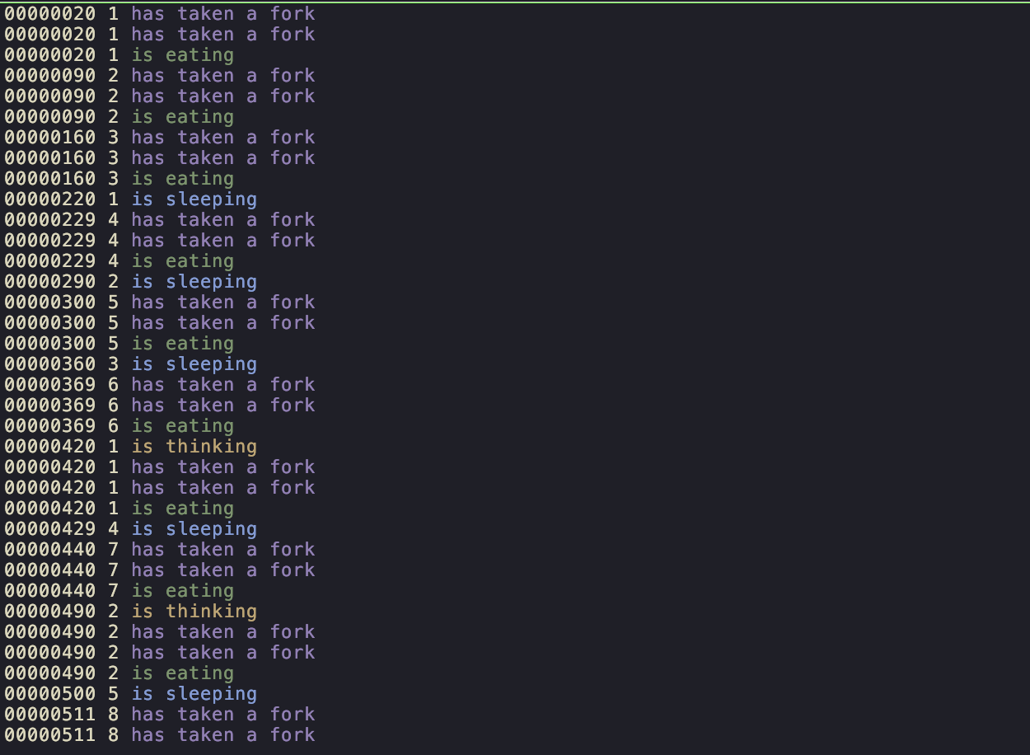
Task: Click the '00000369 6 is eating' entry
Action: pyautogui.click(x=119, y=426)
